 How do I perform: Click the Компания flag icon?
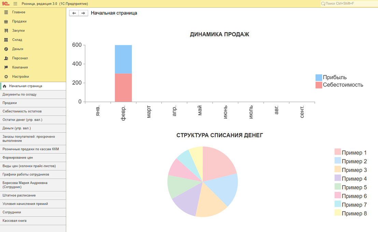pyautogui.click(x=6, y=68)
